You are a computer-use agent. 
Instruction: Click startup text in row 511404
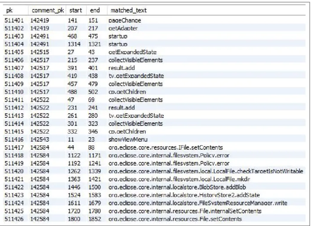(x=118, y=44)
